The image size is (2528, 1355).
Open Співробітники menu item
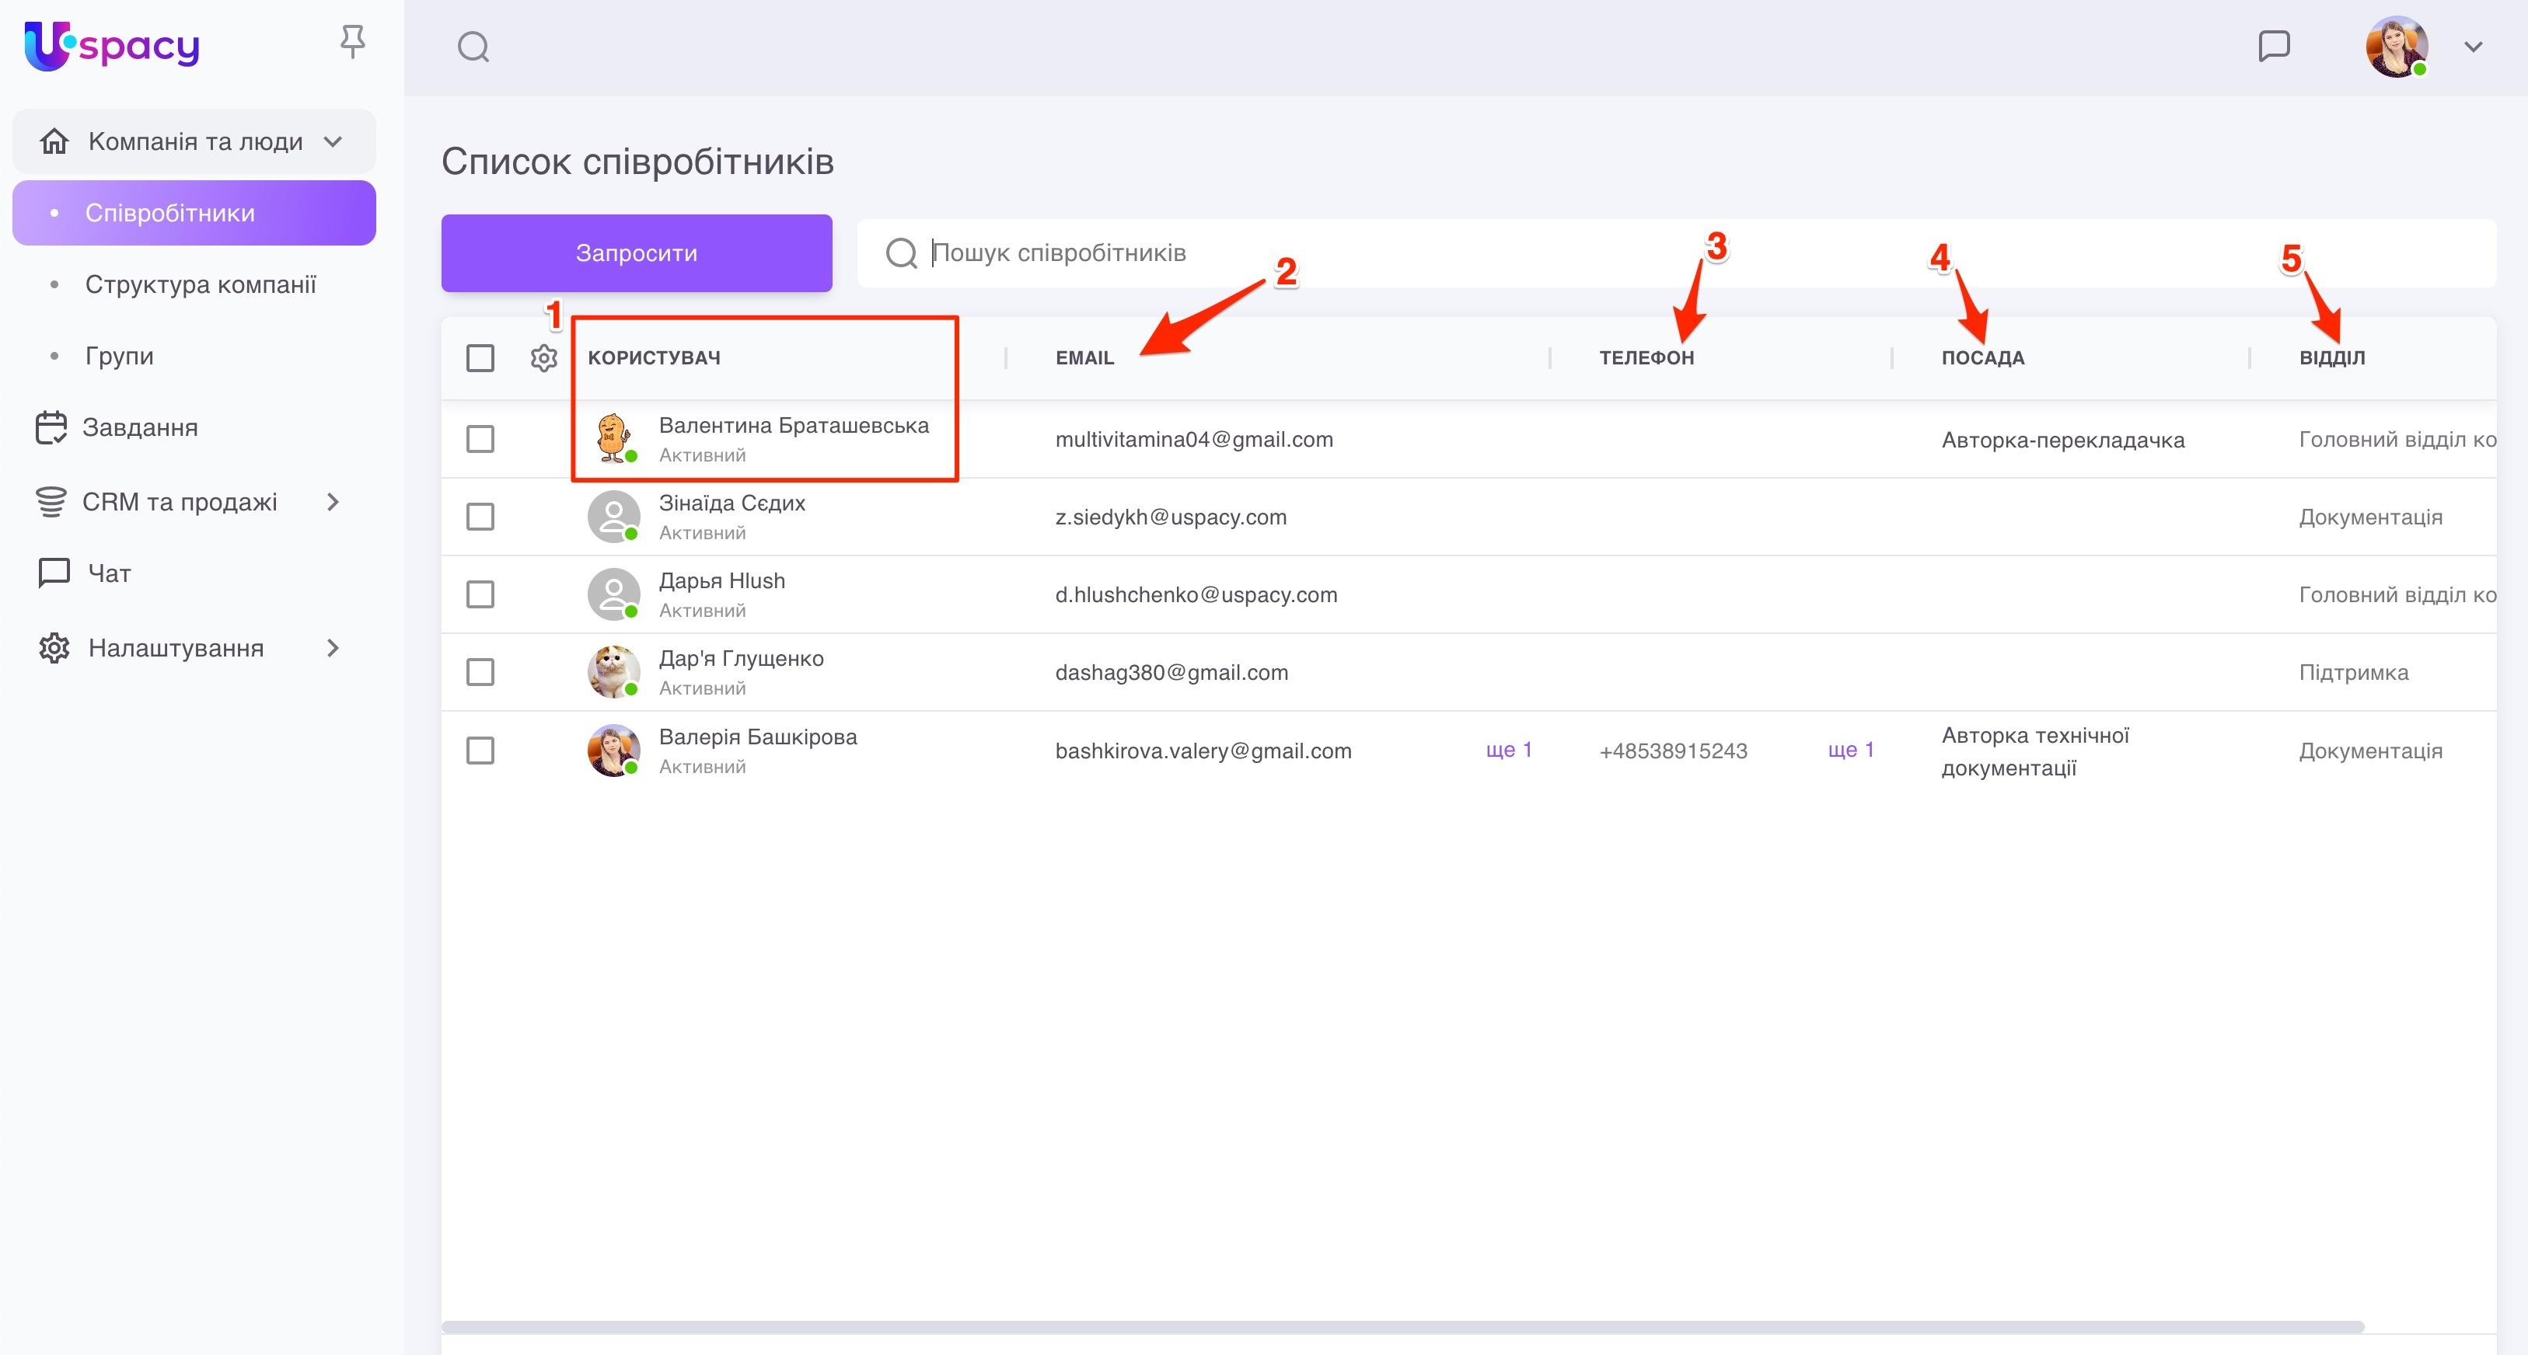pyautogui.click(x=194, y=213)
